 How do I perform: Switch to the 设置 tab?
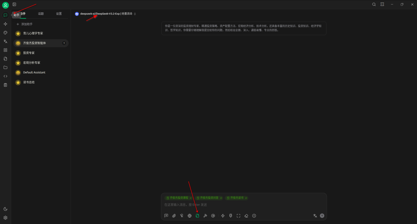click(x=59, y=14)
